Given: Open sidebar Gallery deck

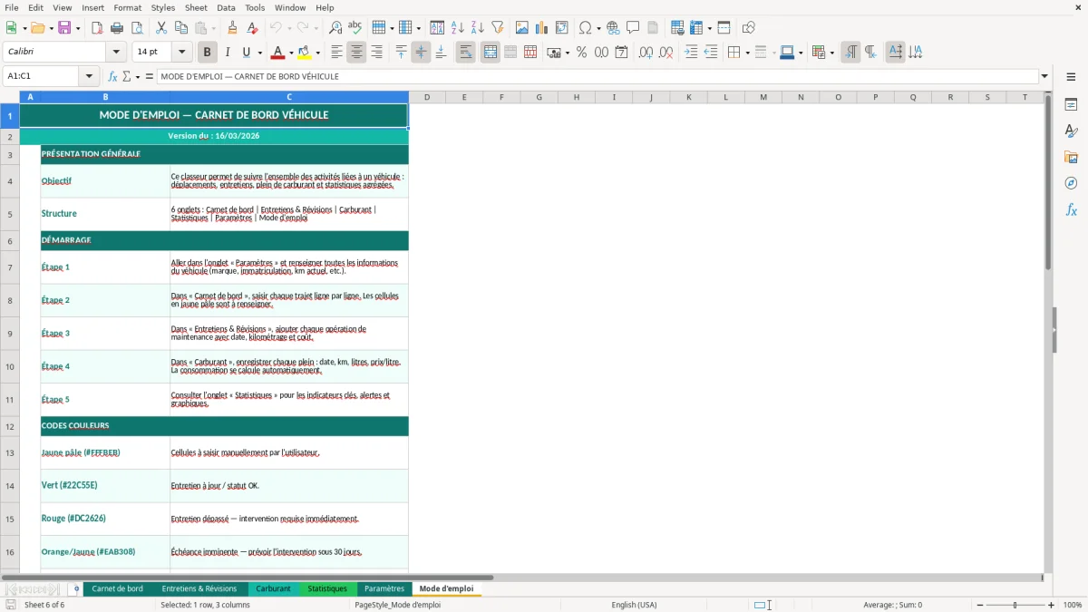Looking at the screenshot, I should coord(1071,157).
